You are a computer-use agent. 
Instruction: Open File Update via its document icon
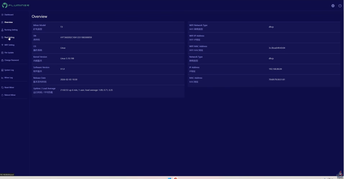pos(2,53)
